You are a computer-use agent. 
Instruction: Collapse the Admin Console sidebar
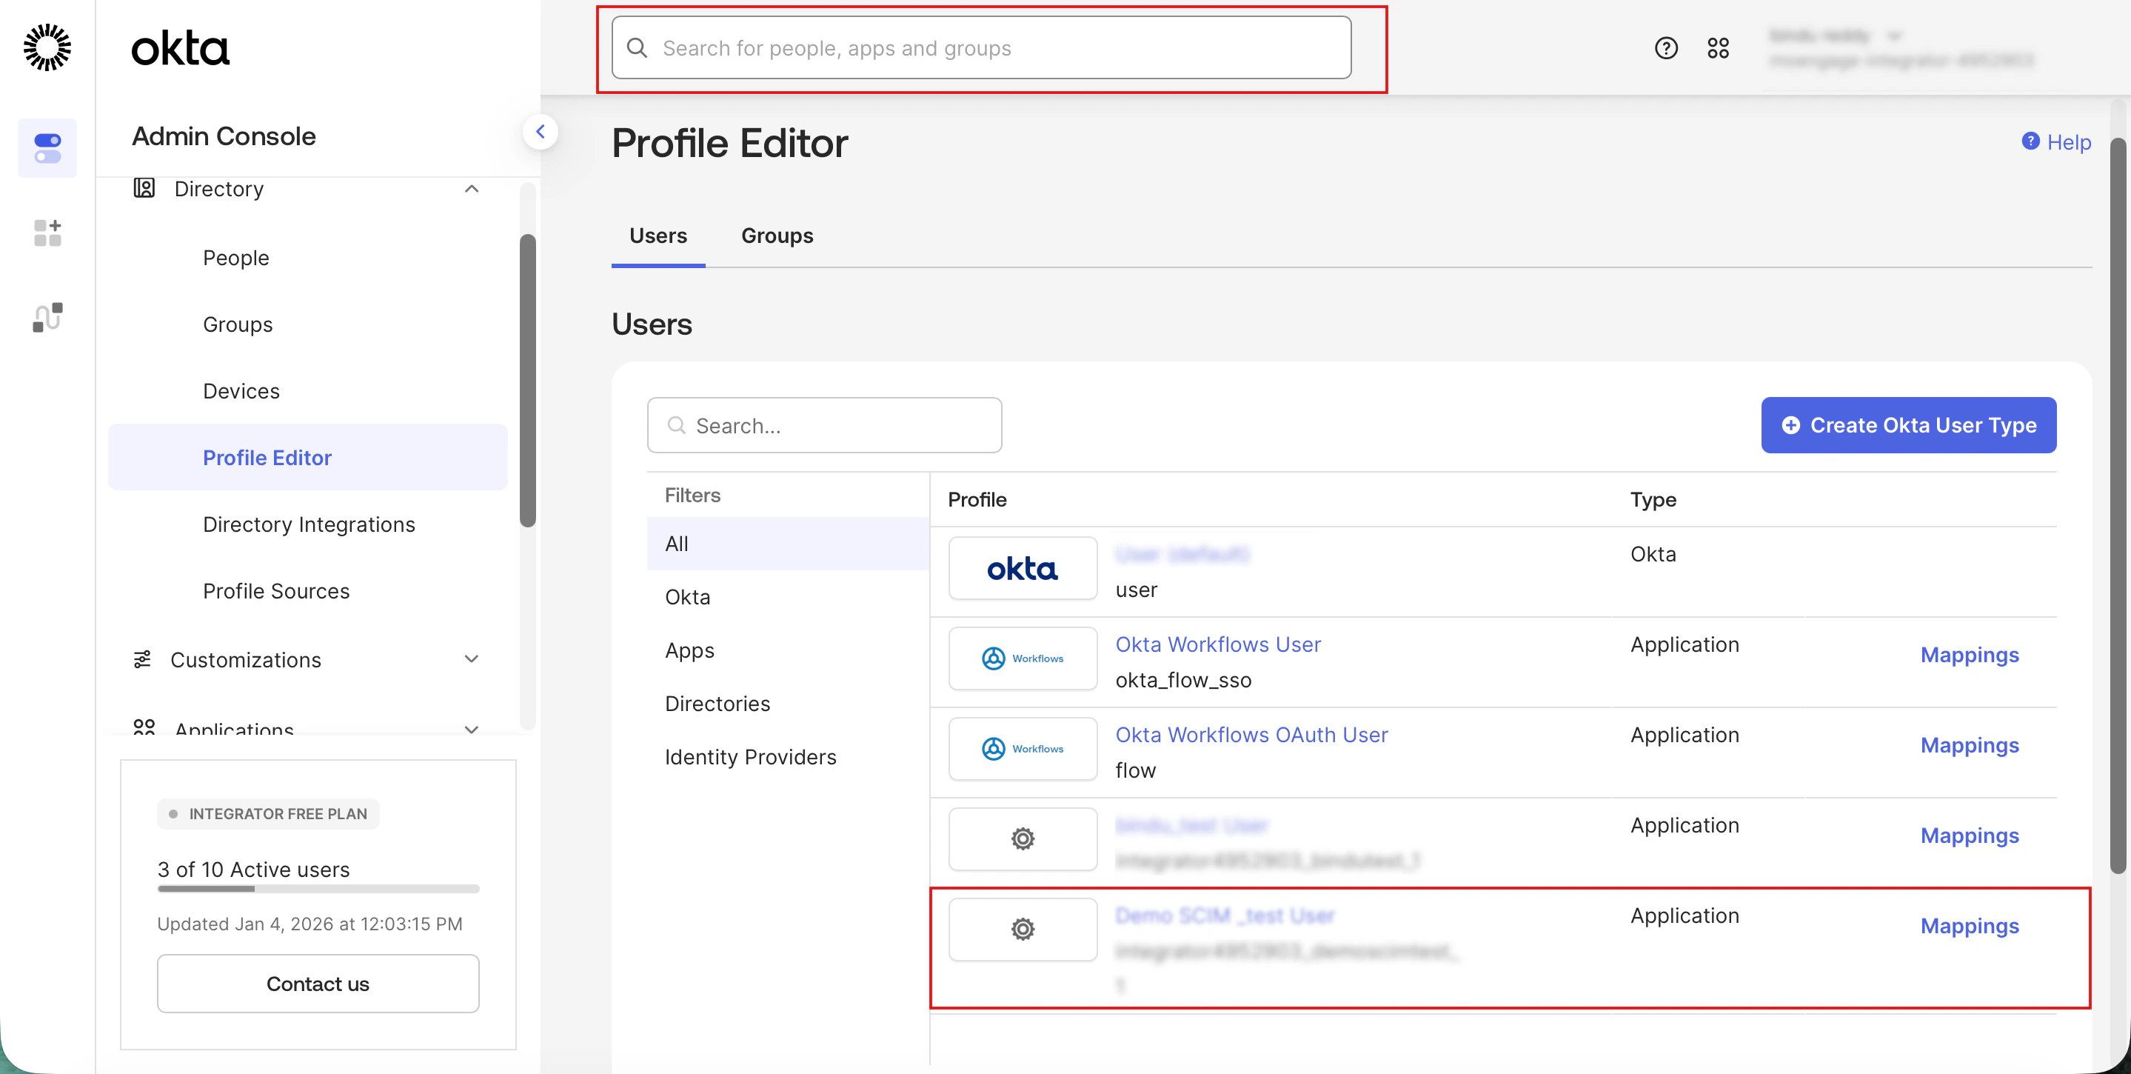tap(541, 132)
